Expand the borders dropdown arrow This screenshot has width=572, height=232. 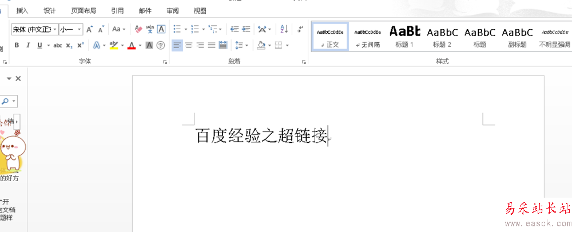point(288,45)
